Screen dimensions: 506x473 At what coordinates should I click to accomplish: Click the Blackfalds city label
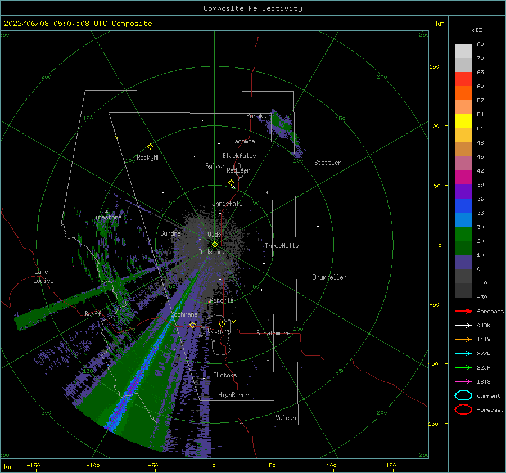[239, 156]
